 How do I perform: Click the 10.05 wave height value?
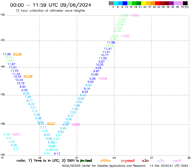[x=100, y=65]
